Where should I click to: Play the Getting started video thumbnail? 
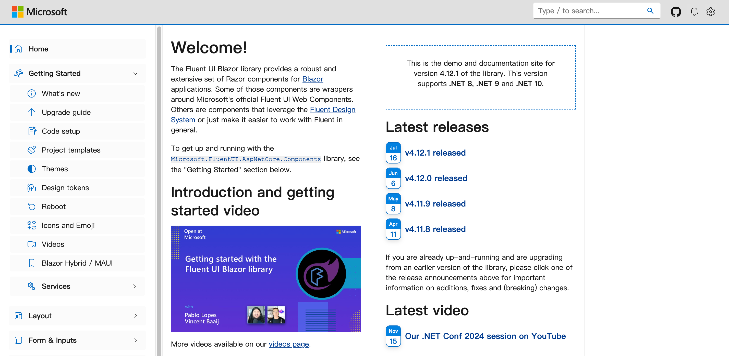click(x=266, y=279)
